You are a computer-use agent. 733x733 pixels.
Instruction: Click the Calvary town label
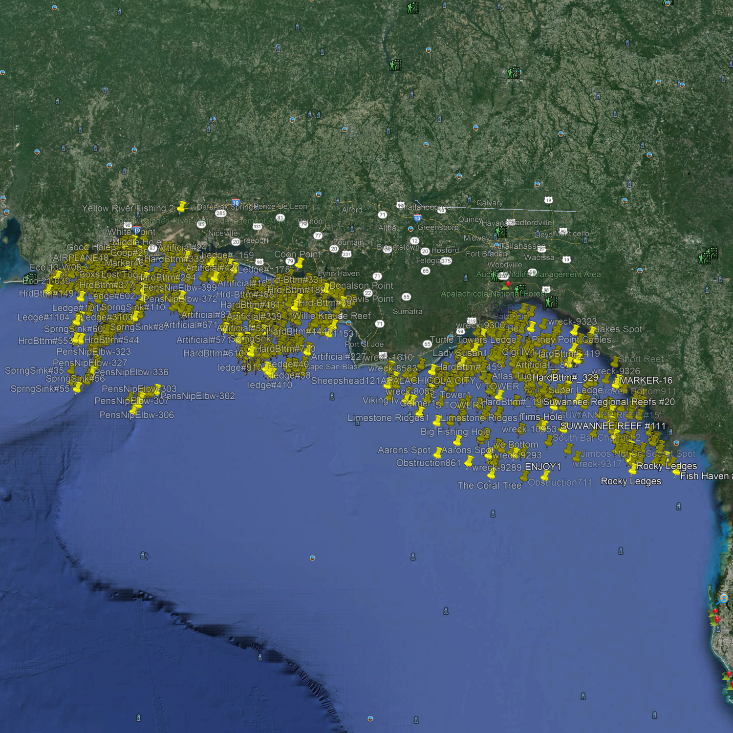(x=489, y=203)
